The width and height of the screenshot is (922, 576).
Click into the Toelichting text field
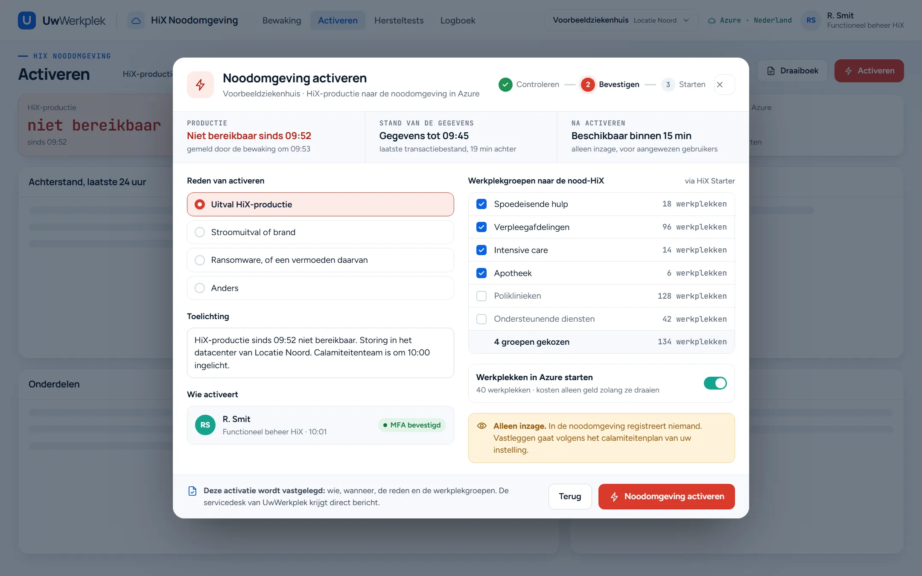pos(320,353)
